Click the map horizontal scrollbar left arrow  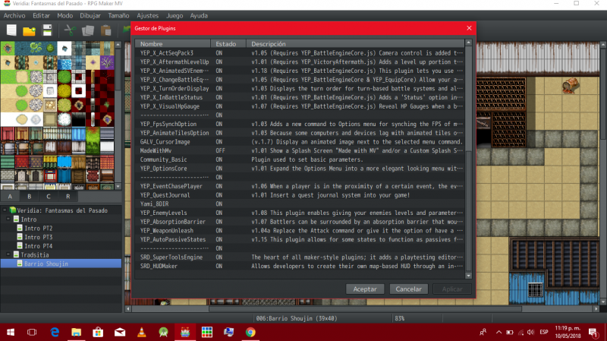click(128, 309)
